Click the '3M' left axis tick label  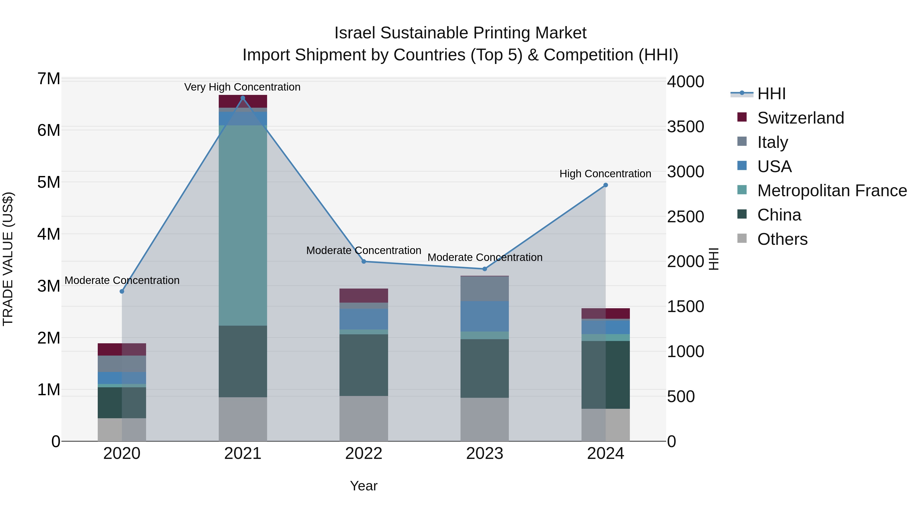(x=49, y=286)
